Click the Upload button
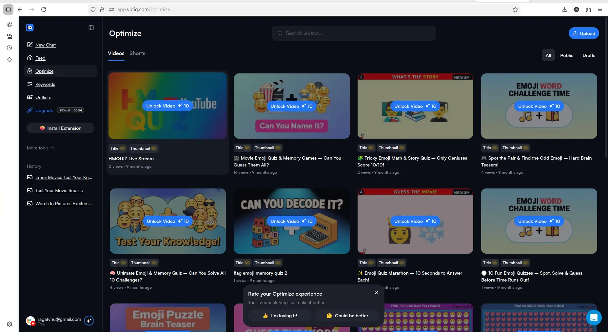The width and height of the screenshot is (608, 332). [x=584, y=33]
